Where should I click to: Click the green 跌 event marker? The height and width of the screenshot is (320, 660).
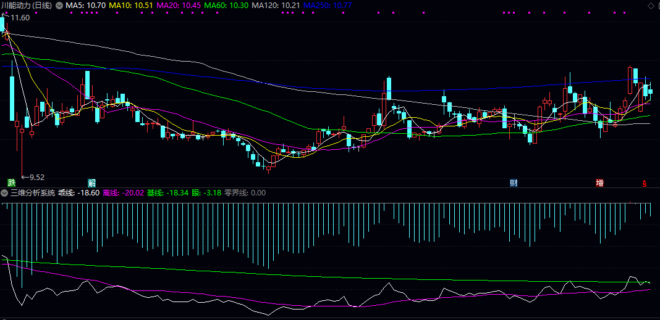(x=11, y=183)
